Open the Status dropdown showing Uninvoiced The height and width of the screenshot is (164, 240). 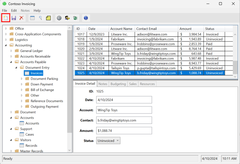click(108, 141)
